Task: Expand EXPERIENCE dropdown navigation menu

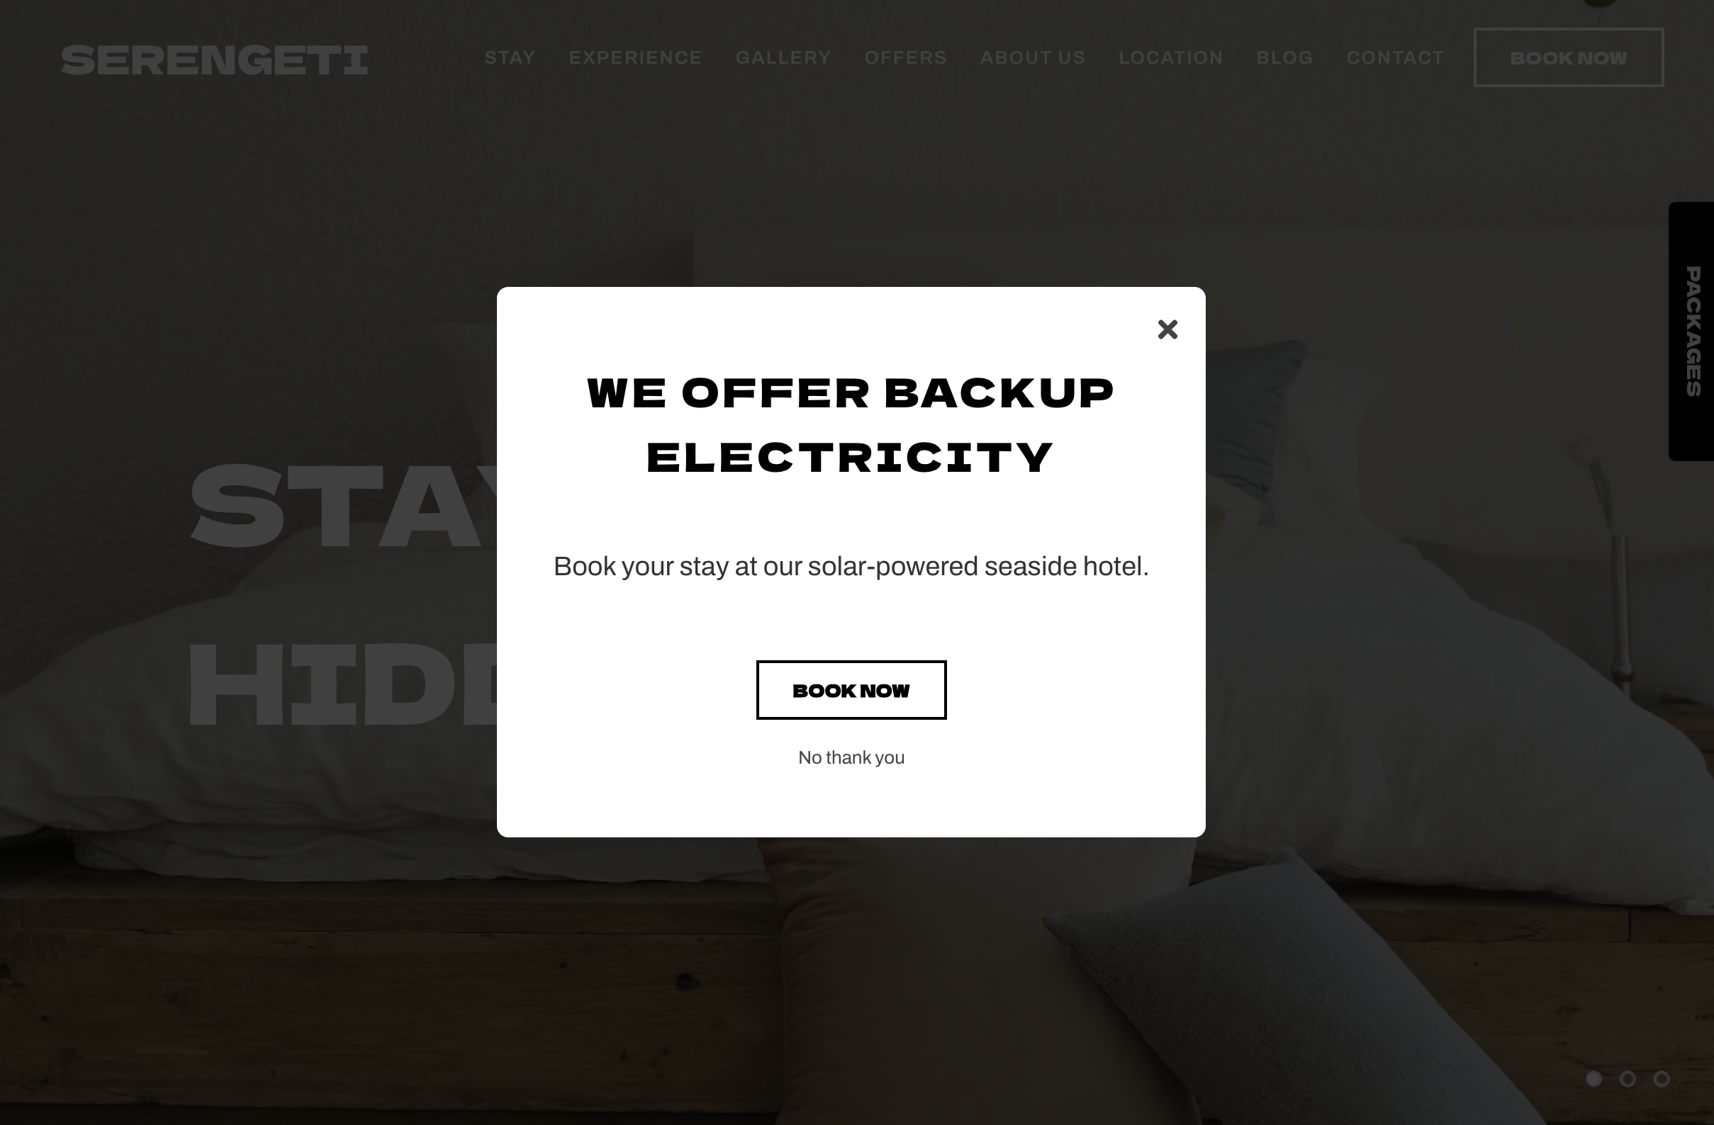Action: 634,57
